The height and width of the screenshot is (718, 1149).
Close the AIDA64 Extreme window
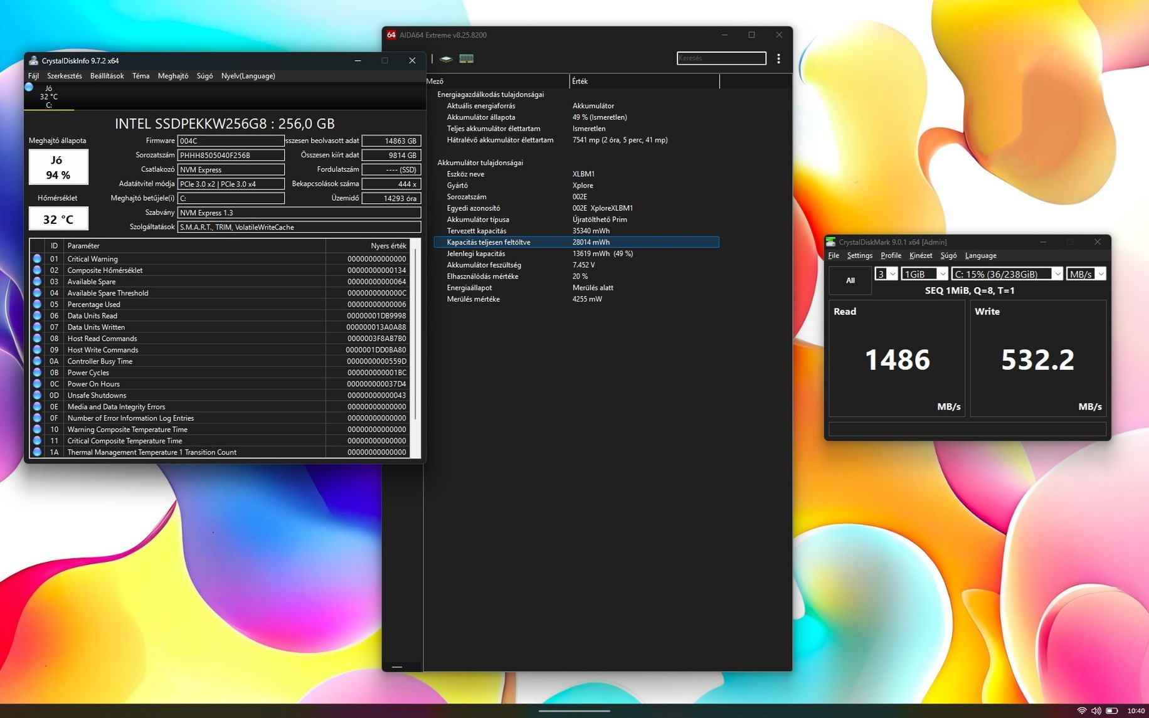pos(779,35)
